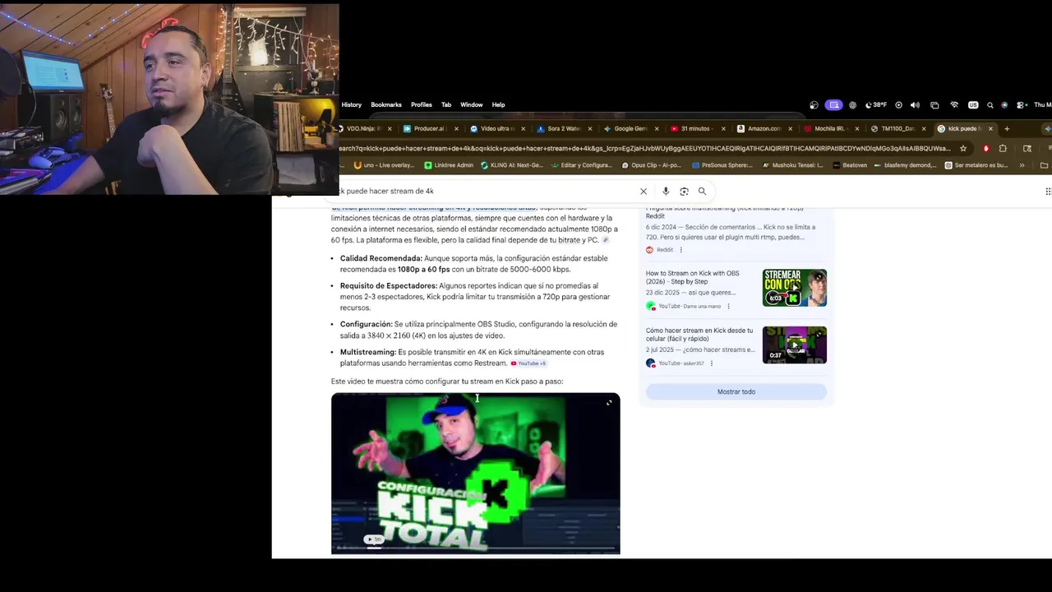Viewport: 1052px width, 592px height.
Task: Close the VDO.Ninja tab
Action: pyautogui.click(x=390, y=128)
